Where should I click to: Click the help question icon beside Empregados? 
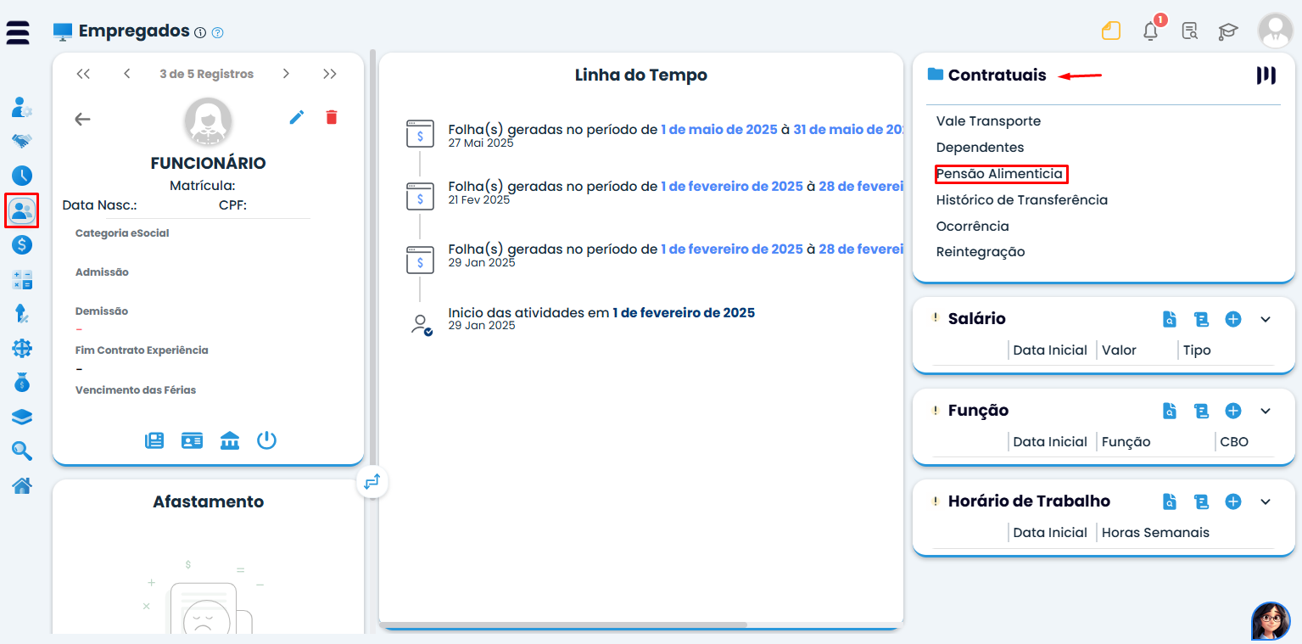218,33
